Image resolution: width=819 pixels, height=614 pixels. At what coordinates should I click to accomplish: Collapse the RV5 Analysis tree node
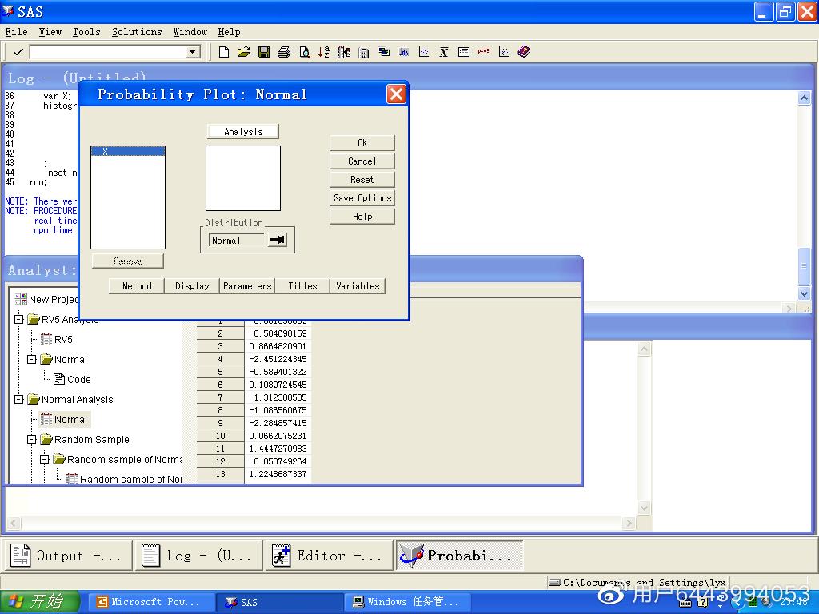[x=19, y=319]
